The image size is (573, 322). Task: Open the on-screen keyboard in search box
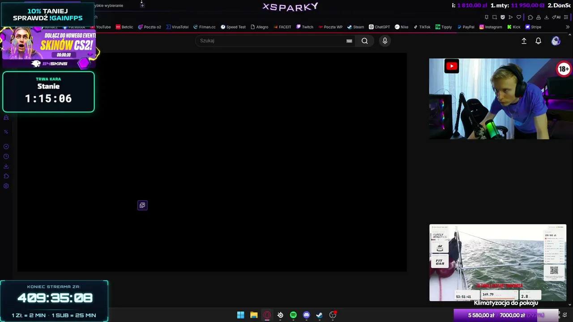tap(349, 41)
